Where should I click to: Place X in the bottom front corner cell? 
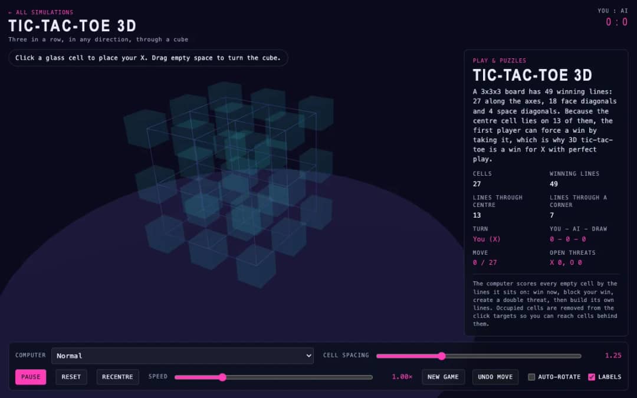[256, 266]
